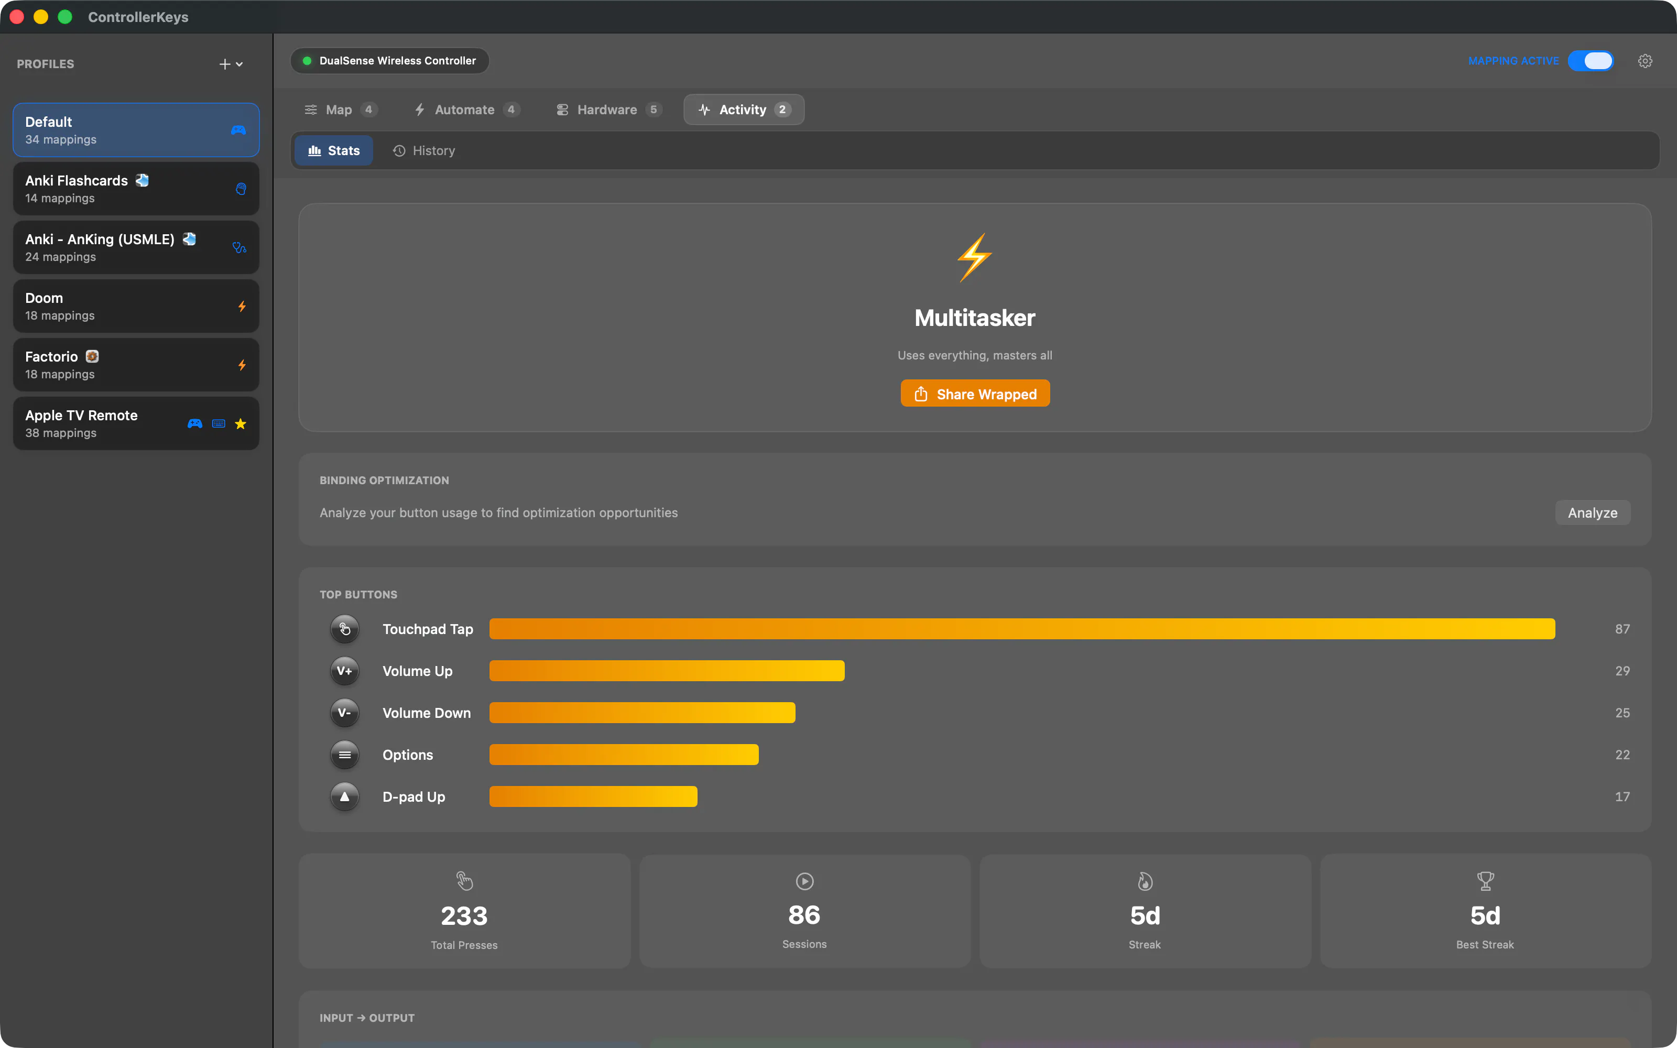Select the Default profile
Image resolution: width=1677 pixels, height=1048 pixels.
136,130
